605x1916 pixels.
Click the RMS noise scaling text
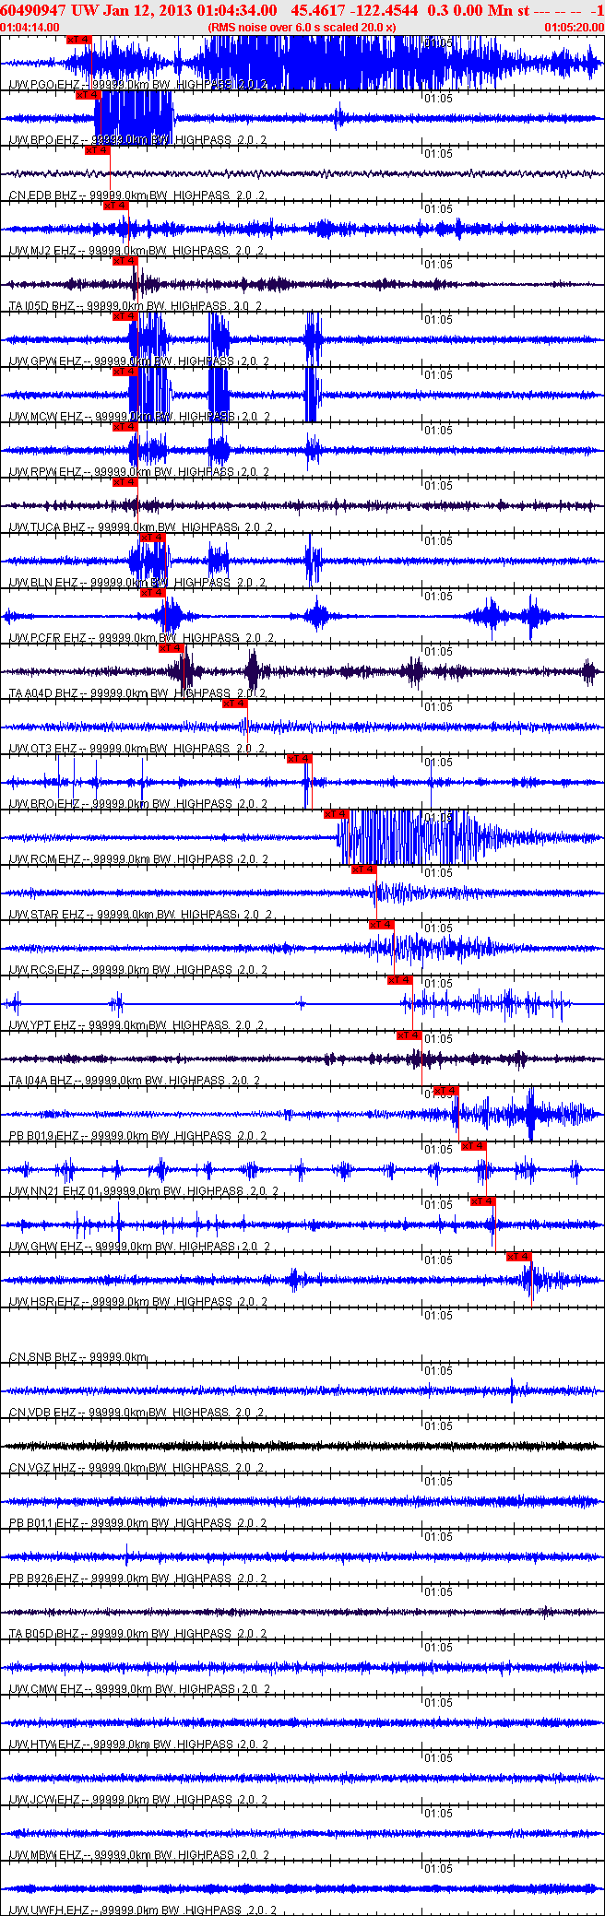[302, 28]
